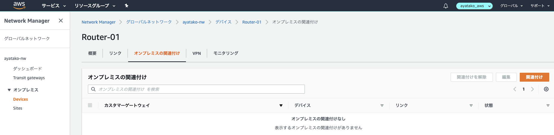Viewport: 554px width, 135px height.
Task: Click the 関連付けを解除 button
Action: (x=472, y=77)
